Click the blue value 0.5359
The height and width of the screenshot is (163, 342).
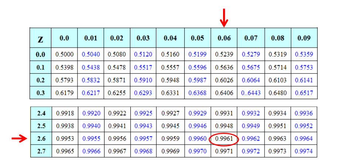(304, 54)
